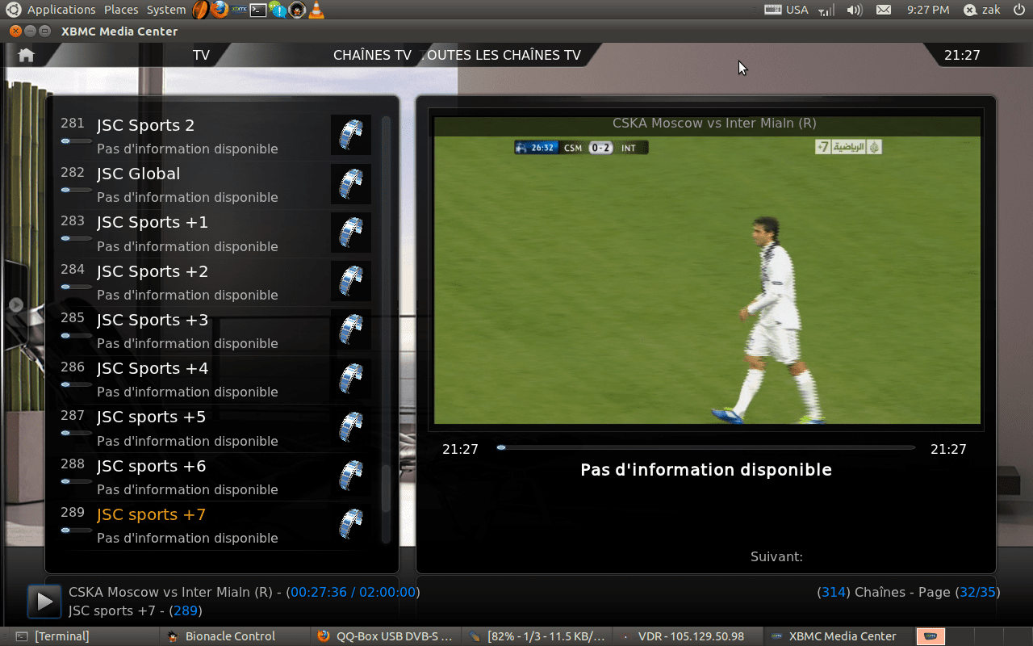Open the System menu

(x=166, y=10)
